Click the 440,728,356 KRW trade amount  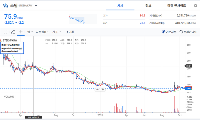click(185, 23)
